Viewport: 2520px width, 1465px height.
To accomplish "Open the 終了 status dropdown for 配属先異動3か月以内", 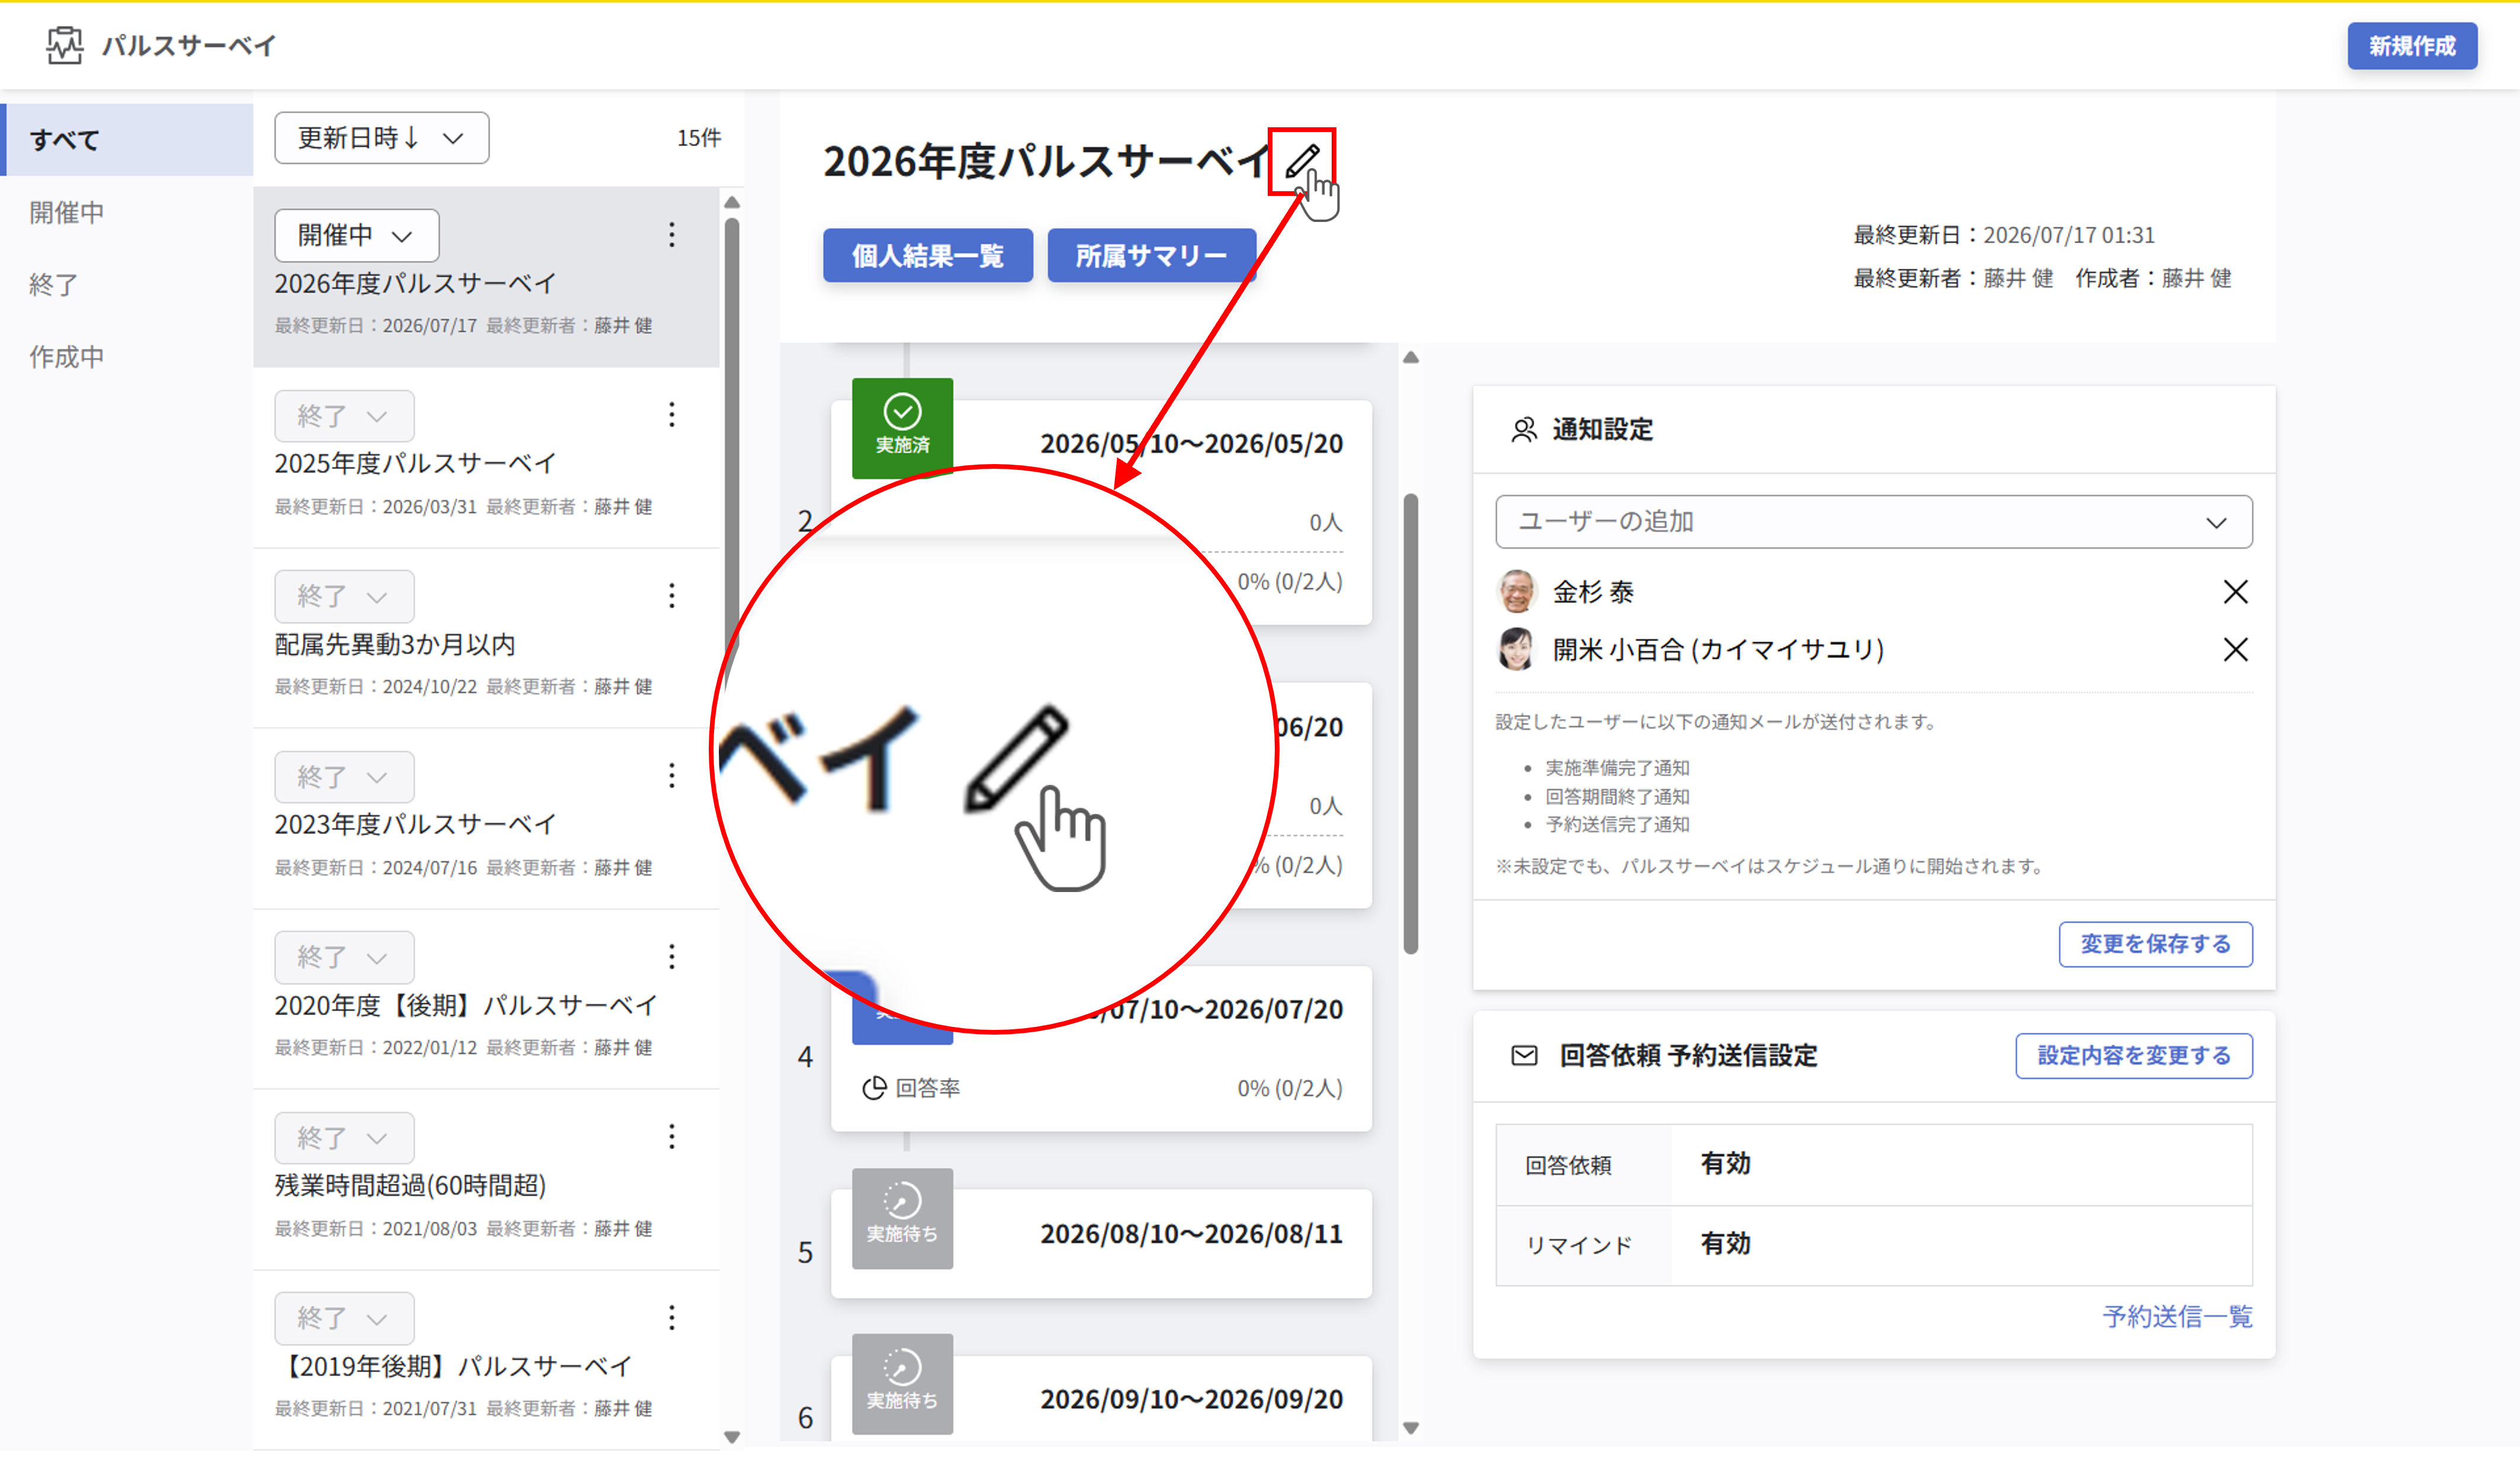I will pos(344,596).
